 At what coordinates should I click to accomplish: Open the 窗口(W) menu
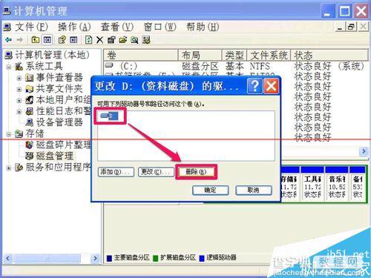point(160,27)
